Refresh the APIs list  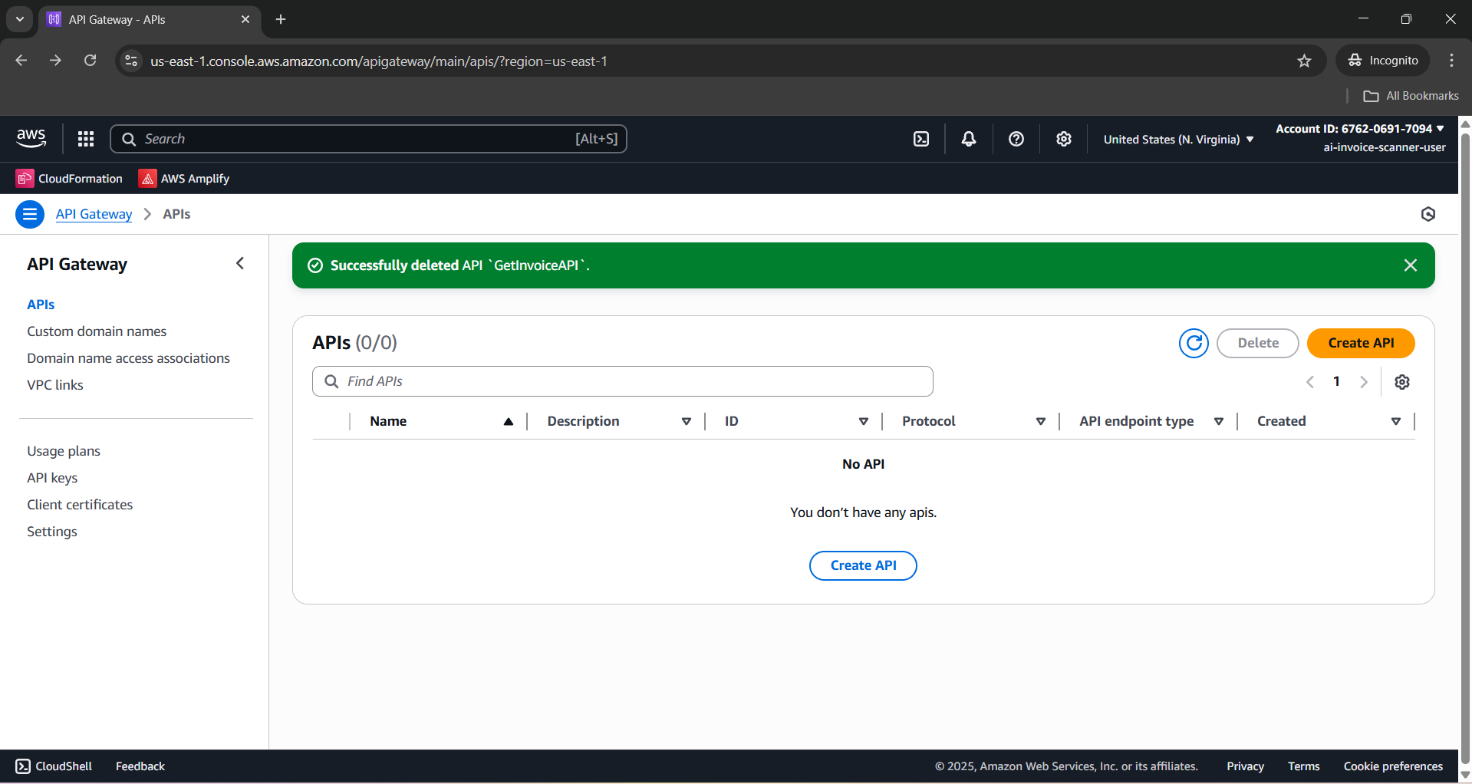coord(1194,343)
